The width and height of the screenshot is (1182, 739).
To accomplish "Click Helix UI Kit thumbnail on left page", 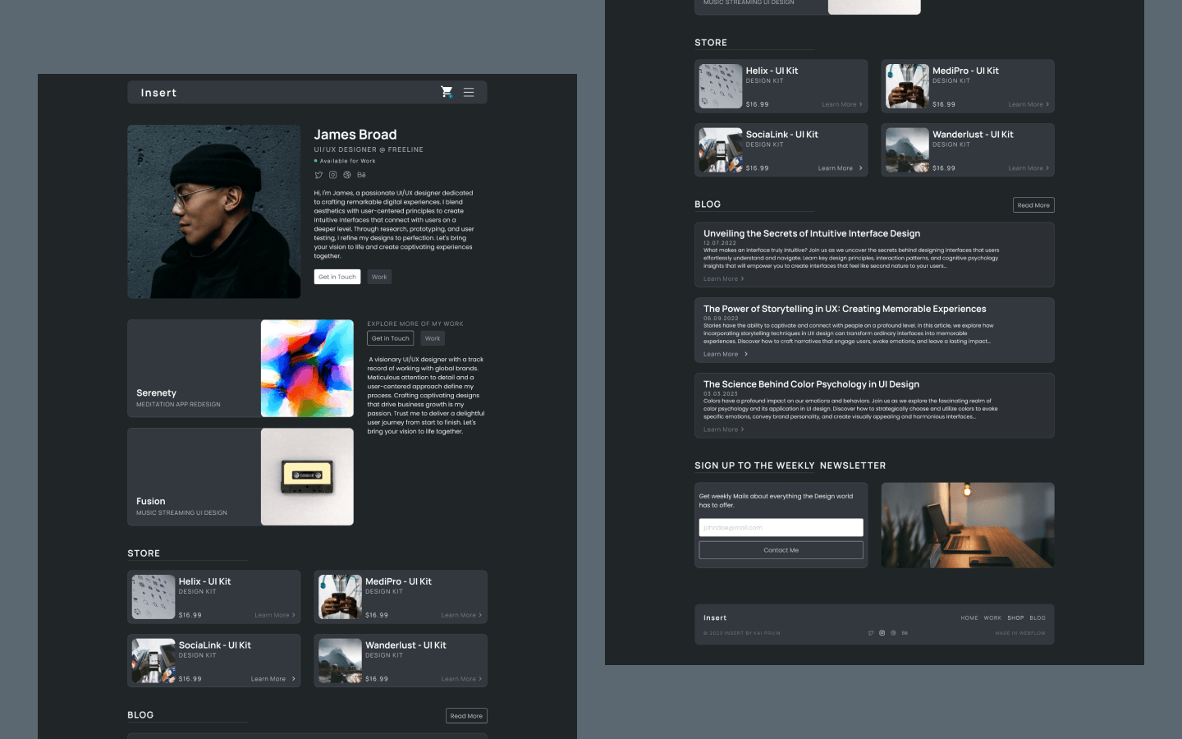I will [x=153, y=597].
